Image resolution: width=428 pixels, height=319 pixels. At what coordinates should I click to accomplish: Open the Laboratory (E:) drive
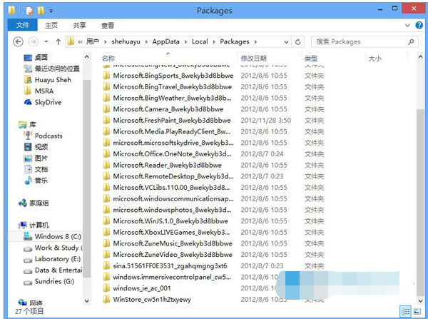(x=57, y=259)
